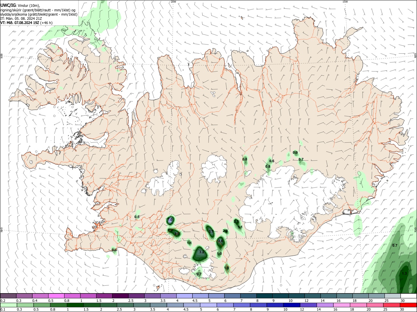Image resolution: width=417 pixels, height=312 pixels.
Task: Click the precipitation value 3.7 on the map
Action: (211, 231)
